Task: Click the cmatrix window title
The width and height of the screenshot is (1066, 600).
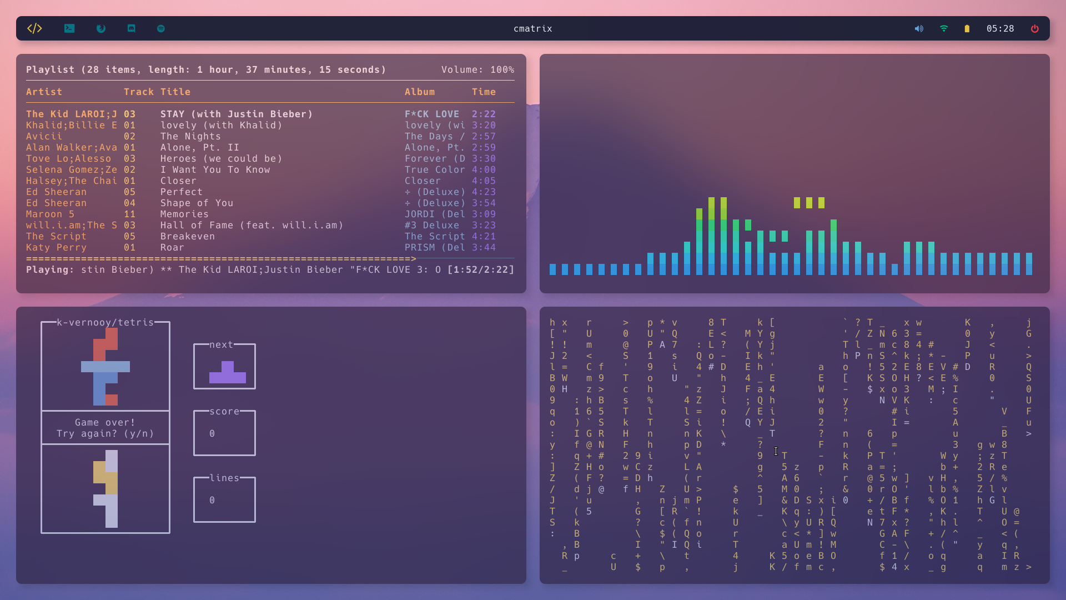Action: pyautogui.click(x=532, y=28)
